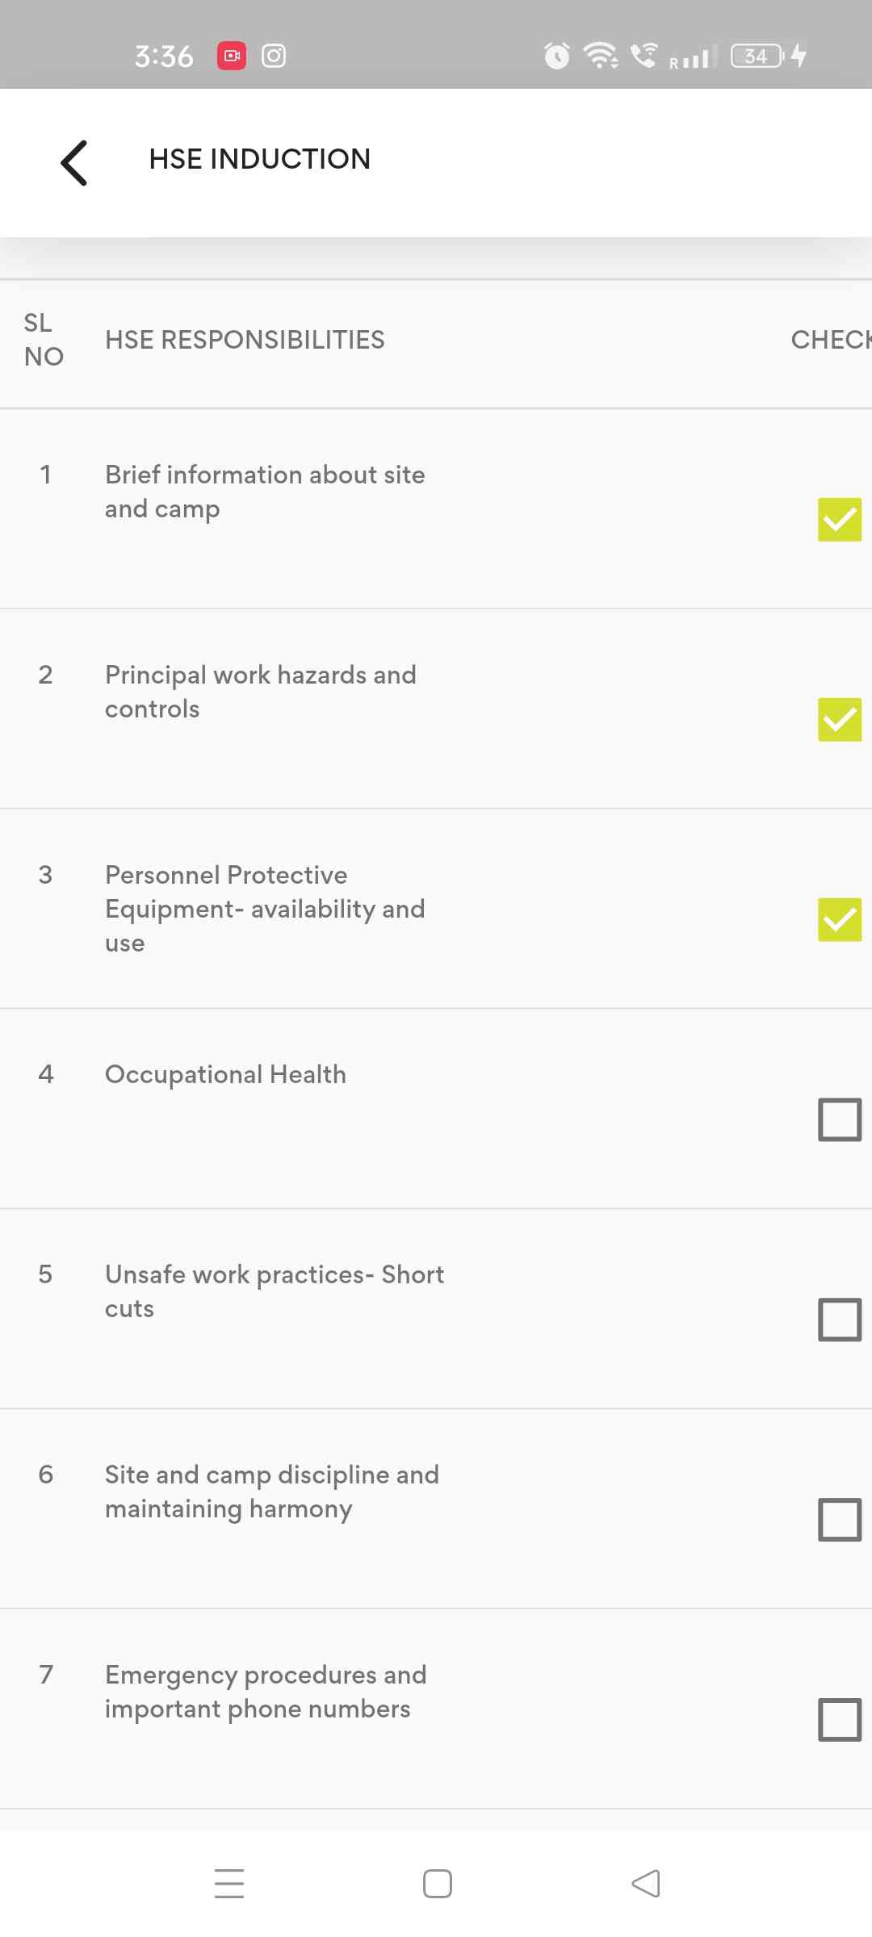The width and height of the screenshot is (872, 1937).
Task: Tap the screen recorder status icon
Action: coord(232,56)
